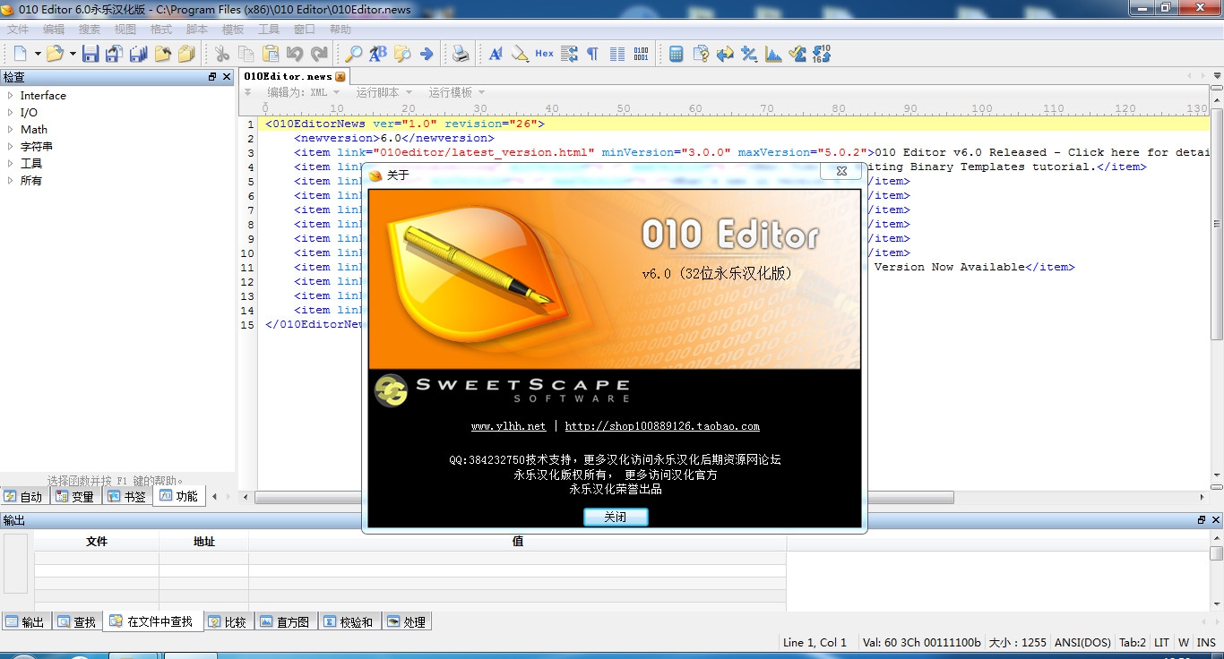
Task: Click the Save All toolbar icon
Action: click(x=138, y=54)
